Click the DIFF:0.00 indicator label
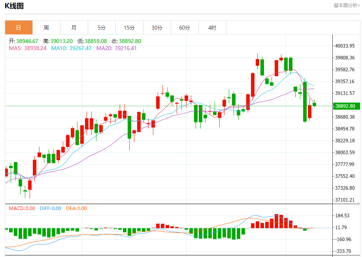 [51, 208]
